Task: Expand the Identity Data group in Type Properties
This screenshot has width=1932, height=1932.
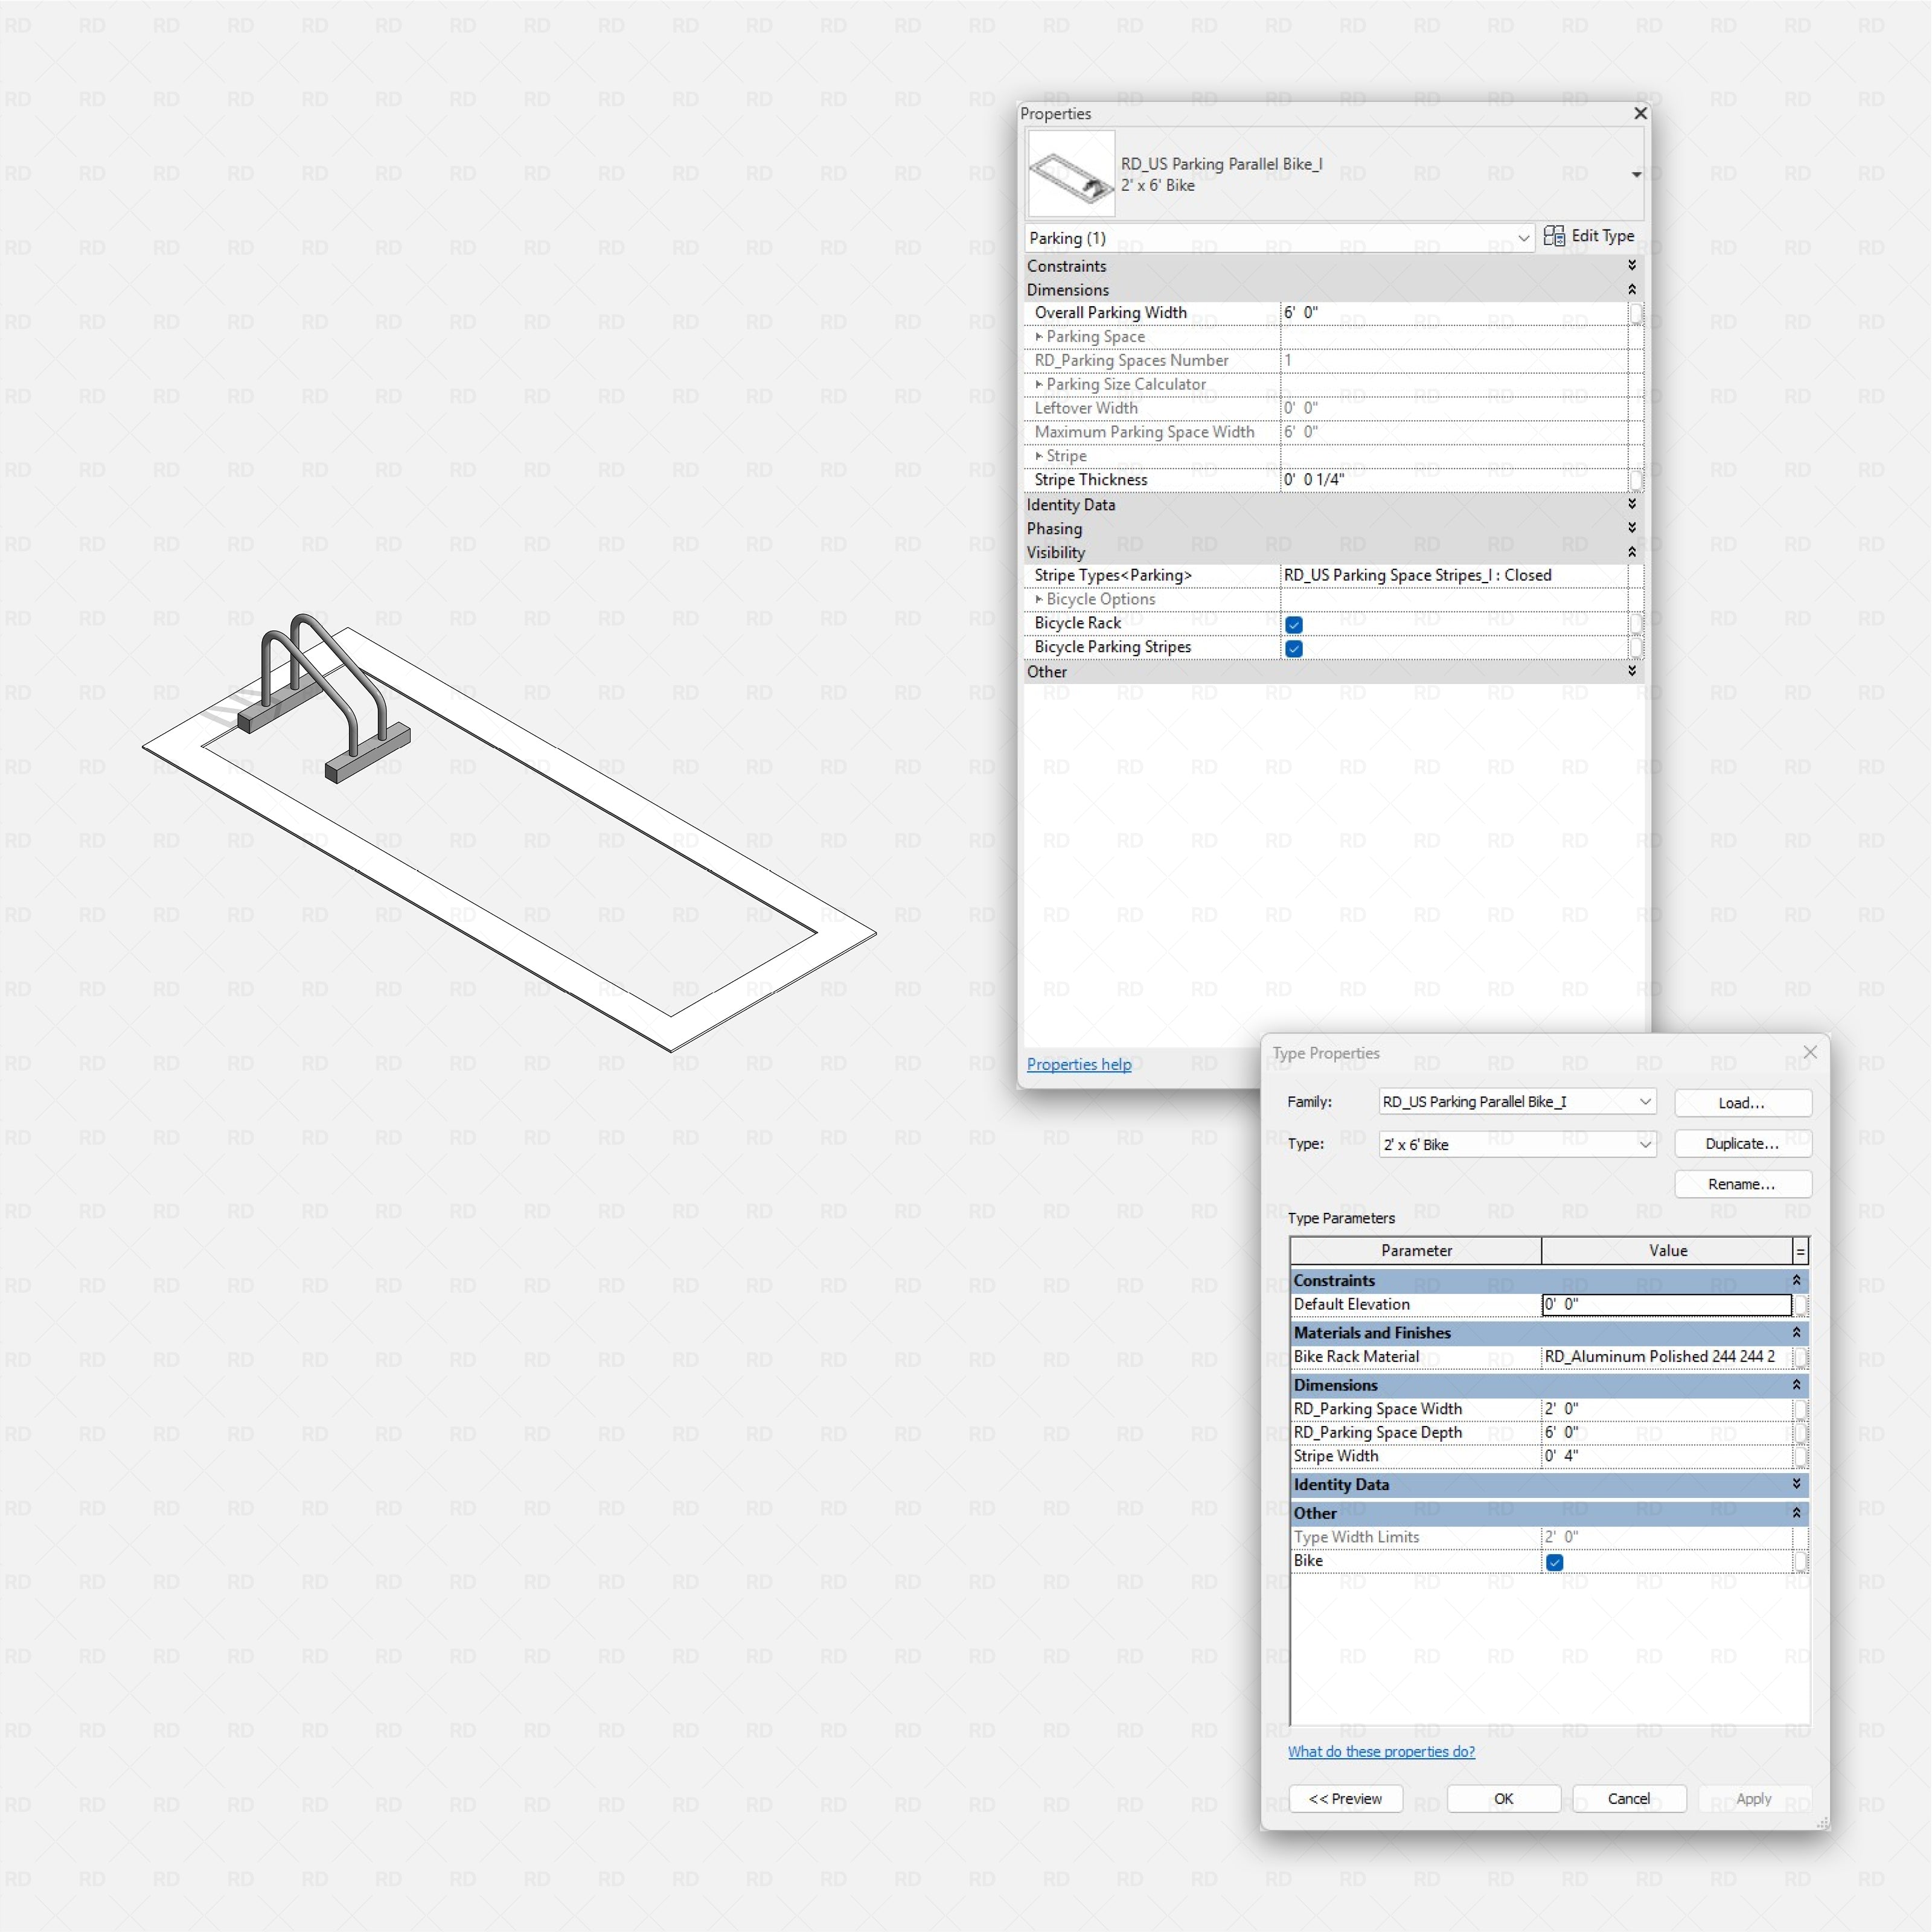Action: point(1797,1484)
